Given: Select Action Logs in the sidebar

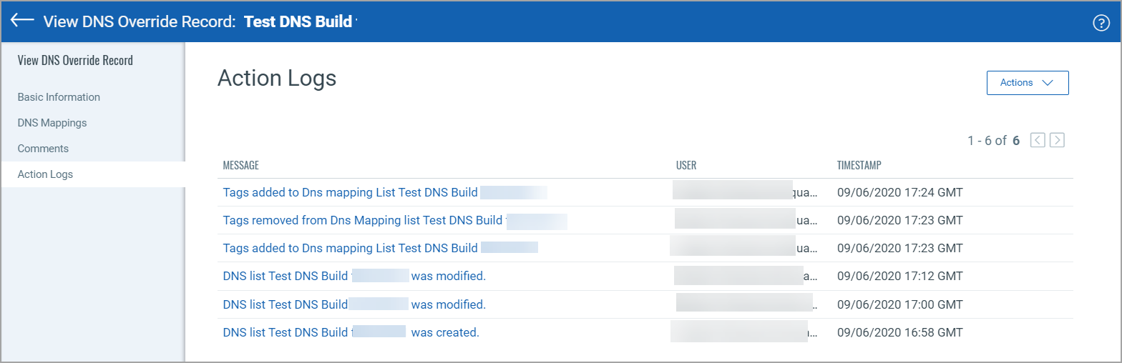Looking at the screenshot, I should coord(45,174).
